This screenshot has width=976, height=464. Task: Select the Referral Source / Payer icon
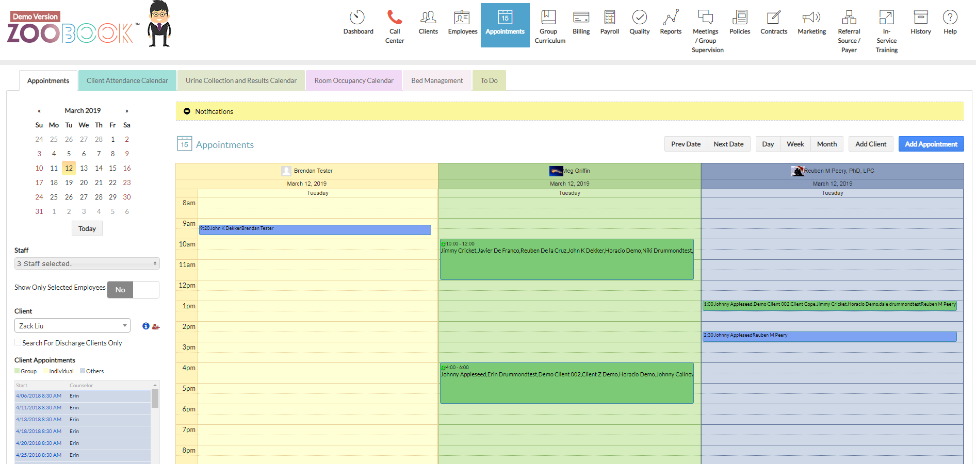[849, 18]
